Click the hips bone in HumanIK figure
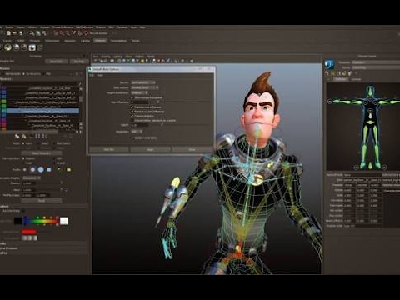 pos(370,122)
